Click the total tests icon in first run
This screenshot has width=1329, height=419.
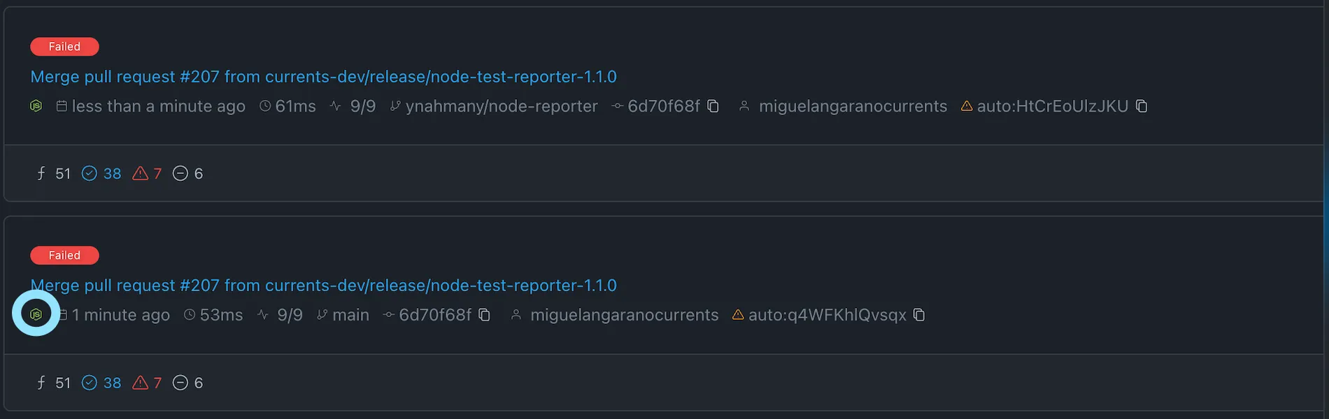(41, 173)
